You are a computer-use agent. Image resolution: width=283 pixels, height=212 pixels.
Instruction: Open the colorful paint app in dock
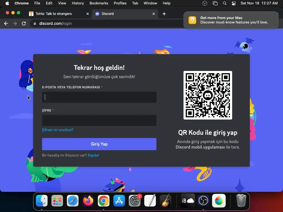[219, 201]
